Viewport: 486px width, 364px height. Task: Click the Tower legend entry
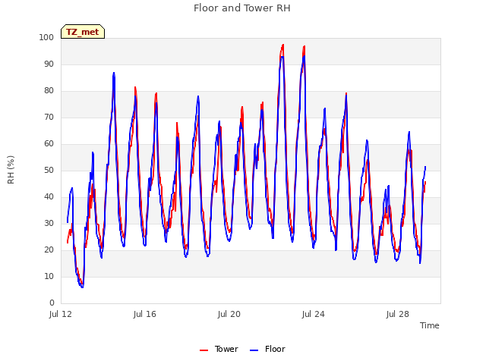(x=219, y=349)
